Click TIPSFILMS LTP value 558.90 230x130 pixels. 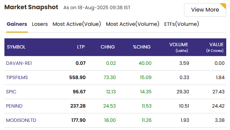coord(77,77)
